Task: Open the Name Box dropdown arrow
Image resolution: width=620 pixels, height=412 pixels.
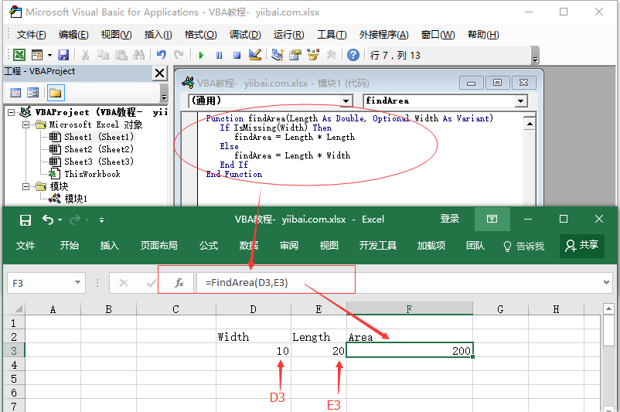Action: click(77, 282)
